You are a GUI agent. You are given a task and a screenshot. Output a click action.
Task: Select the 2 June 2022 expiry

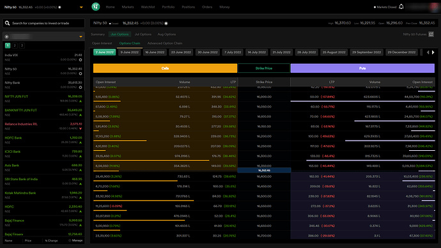pyautogui.click(x=104, y=52)
